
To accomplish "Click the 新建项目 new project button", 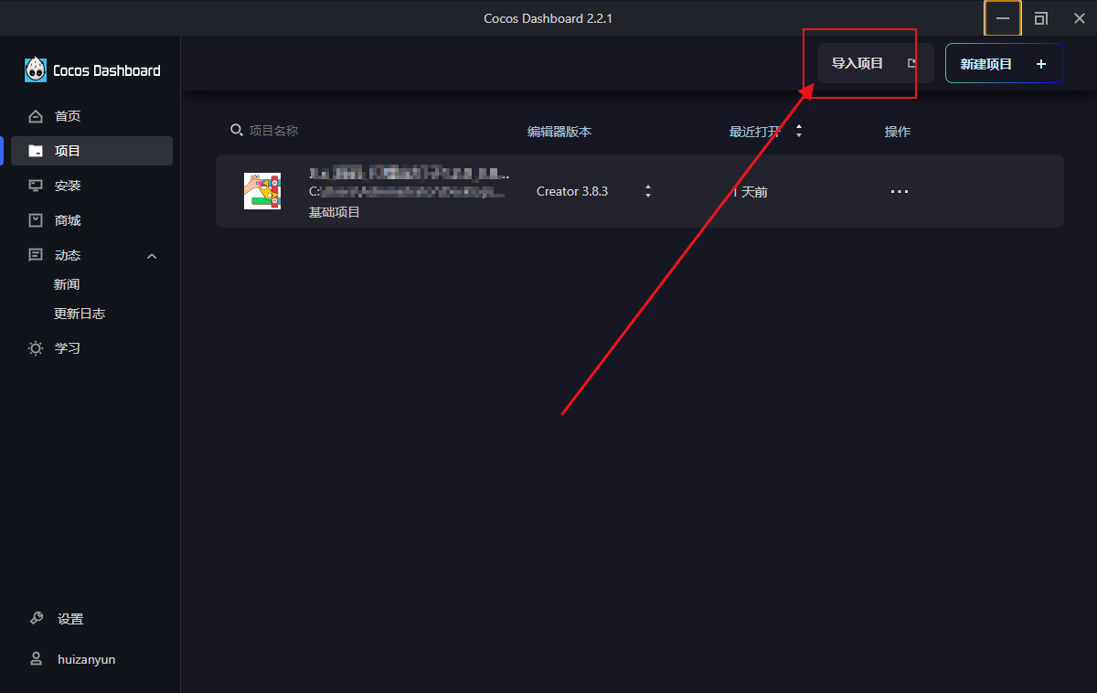I will [x=1003, y=64].
